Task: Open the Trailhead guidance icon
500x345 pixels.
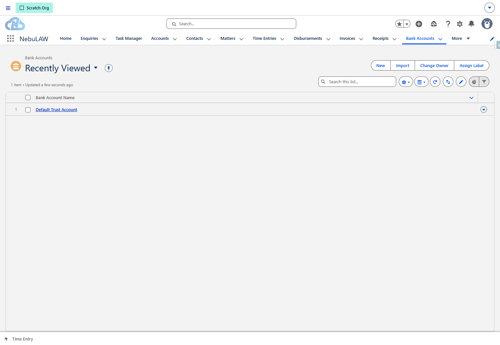Action: point(434,24)
